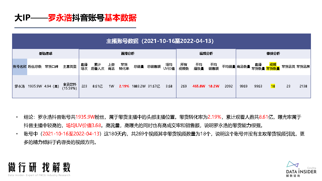This screenshot has width=322, height=181.
Task: Select the 带货口碑 column header
Action: (x=52, y=67)
